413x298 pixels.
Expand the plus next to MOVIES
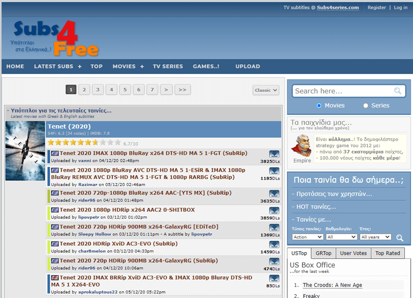click(142, 67)
